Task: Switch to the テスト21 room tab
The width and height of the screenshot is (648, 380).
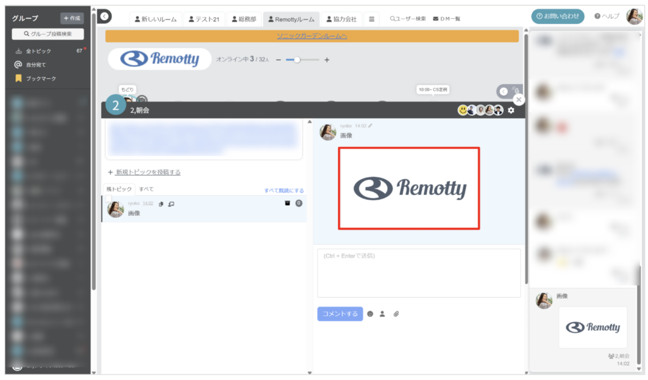Action: point(204,19)
